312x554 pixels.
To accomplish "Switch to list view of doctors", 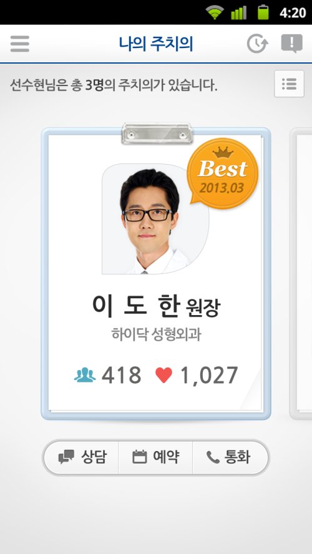I will coord(289,84).
